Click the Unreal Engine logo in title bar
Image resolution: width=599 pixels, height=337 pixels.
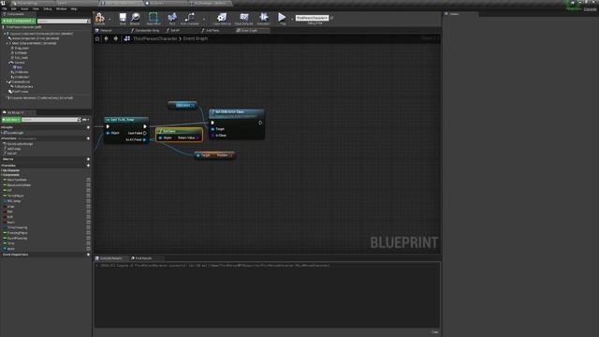coord(3,3)
